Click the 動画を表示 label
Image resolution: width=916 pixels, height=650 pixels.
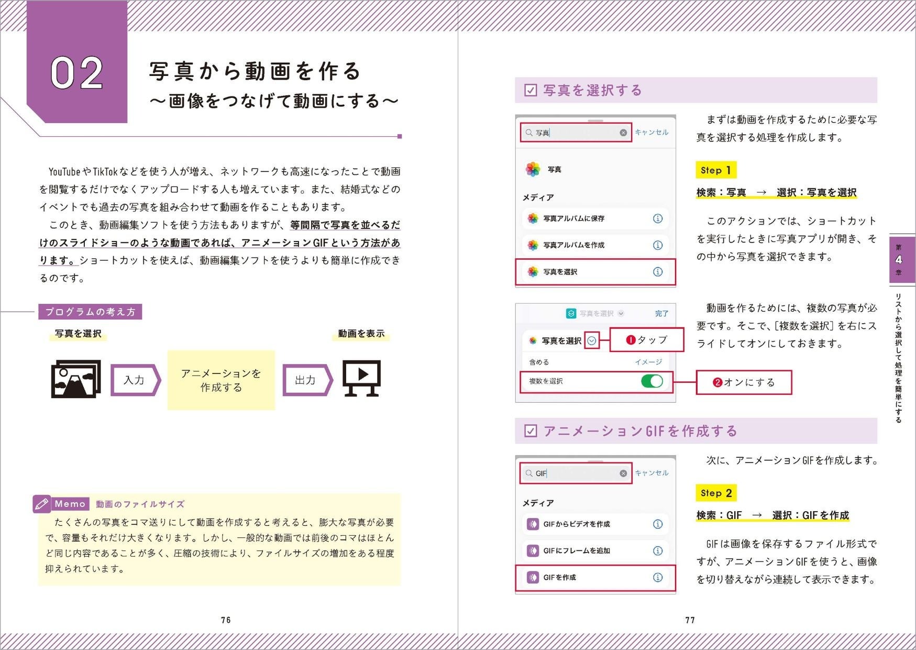click(x=361, y=334)
